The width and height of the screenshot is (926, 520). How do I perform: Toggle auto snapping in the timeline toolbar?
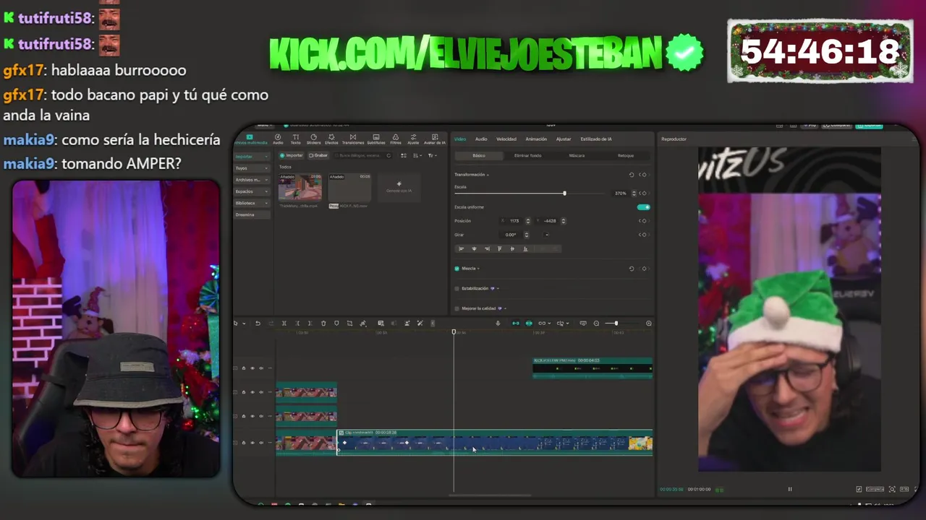pyautogui.click(x=529, y=324)
